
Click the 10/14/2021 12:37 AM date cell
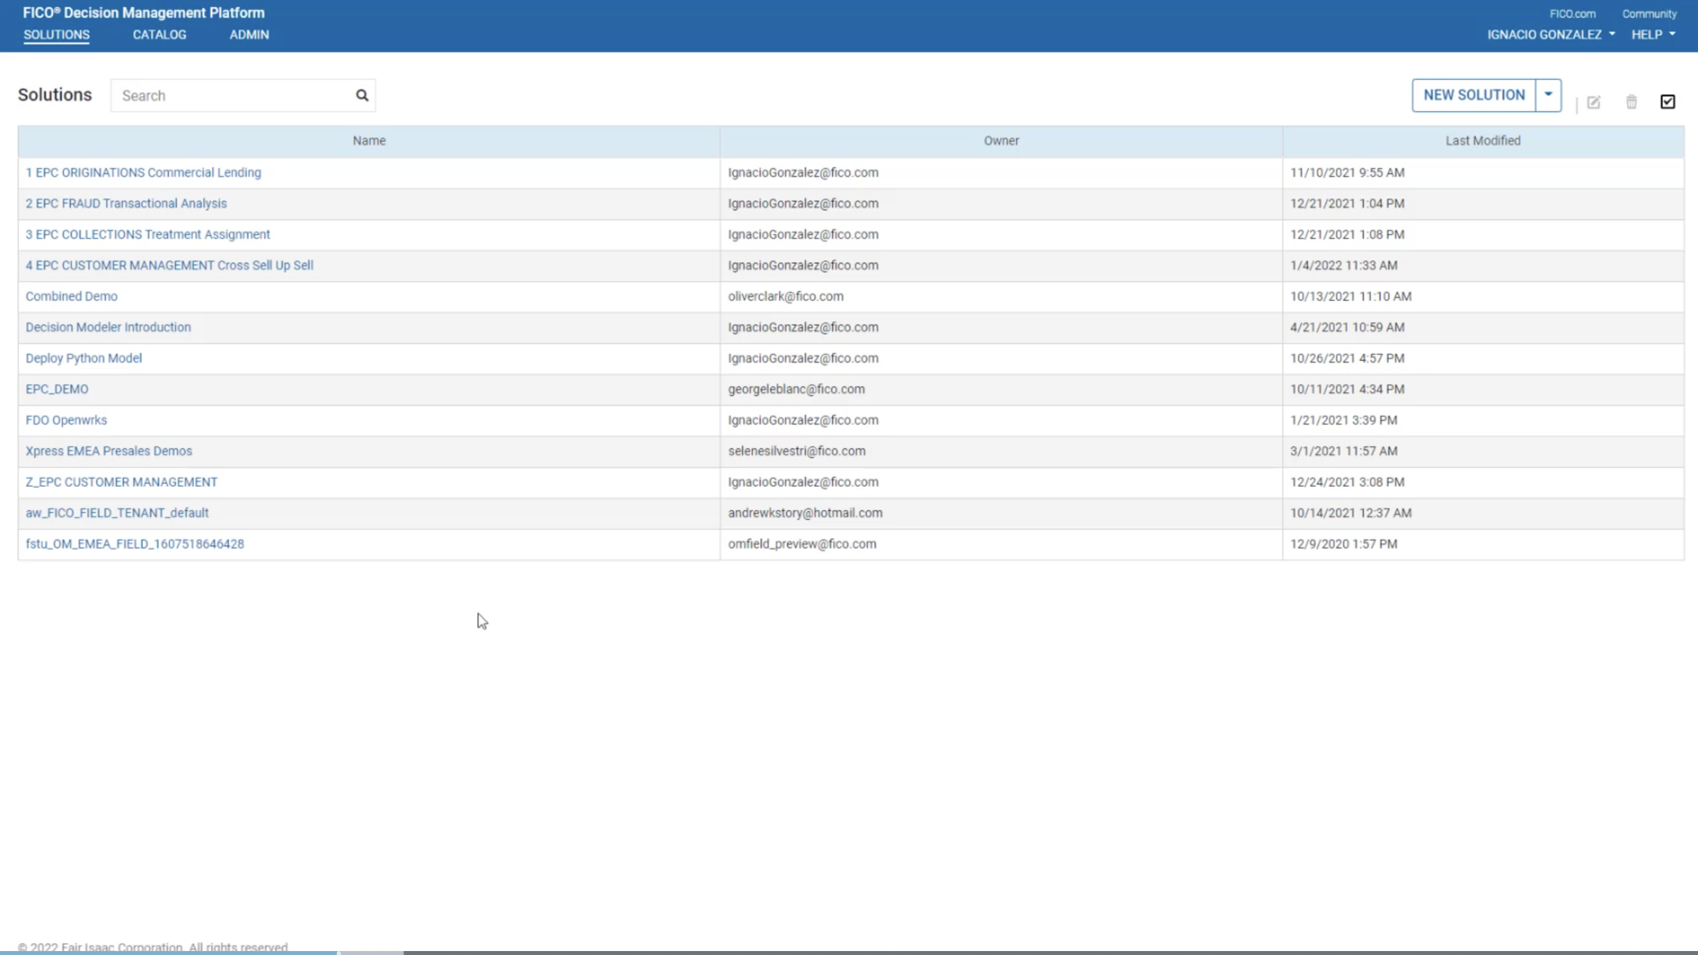pos(1483,513)
